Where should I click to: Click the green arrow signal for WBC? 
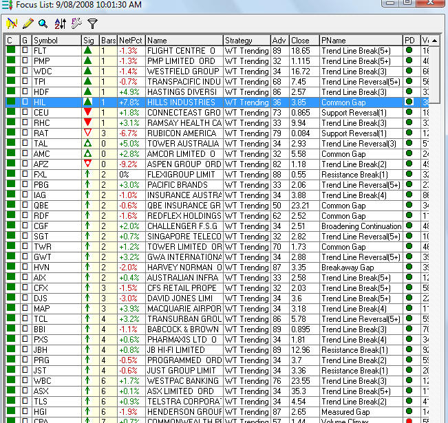pyautogui.click(x=87, y=380)
